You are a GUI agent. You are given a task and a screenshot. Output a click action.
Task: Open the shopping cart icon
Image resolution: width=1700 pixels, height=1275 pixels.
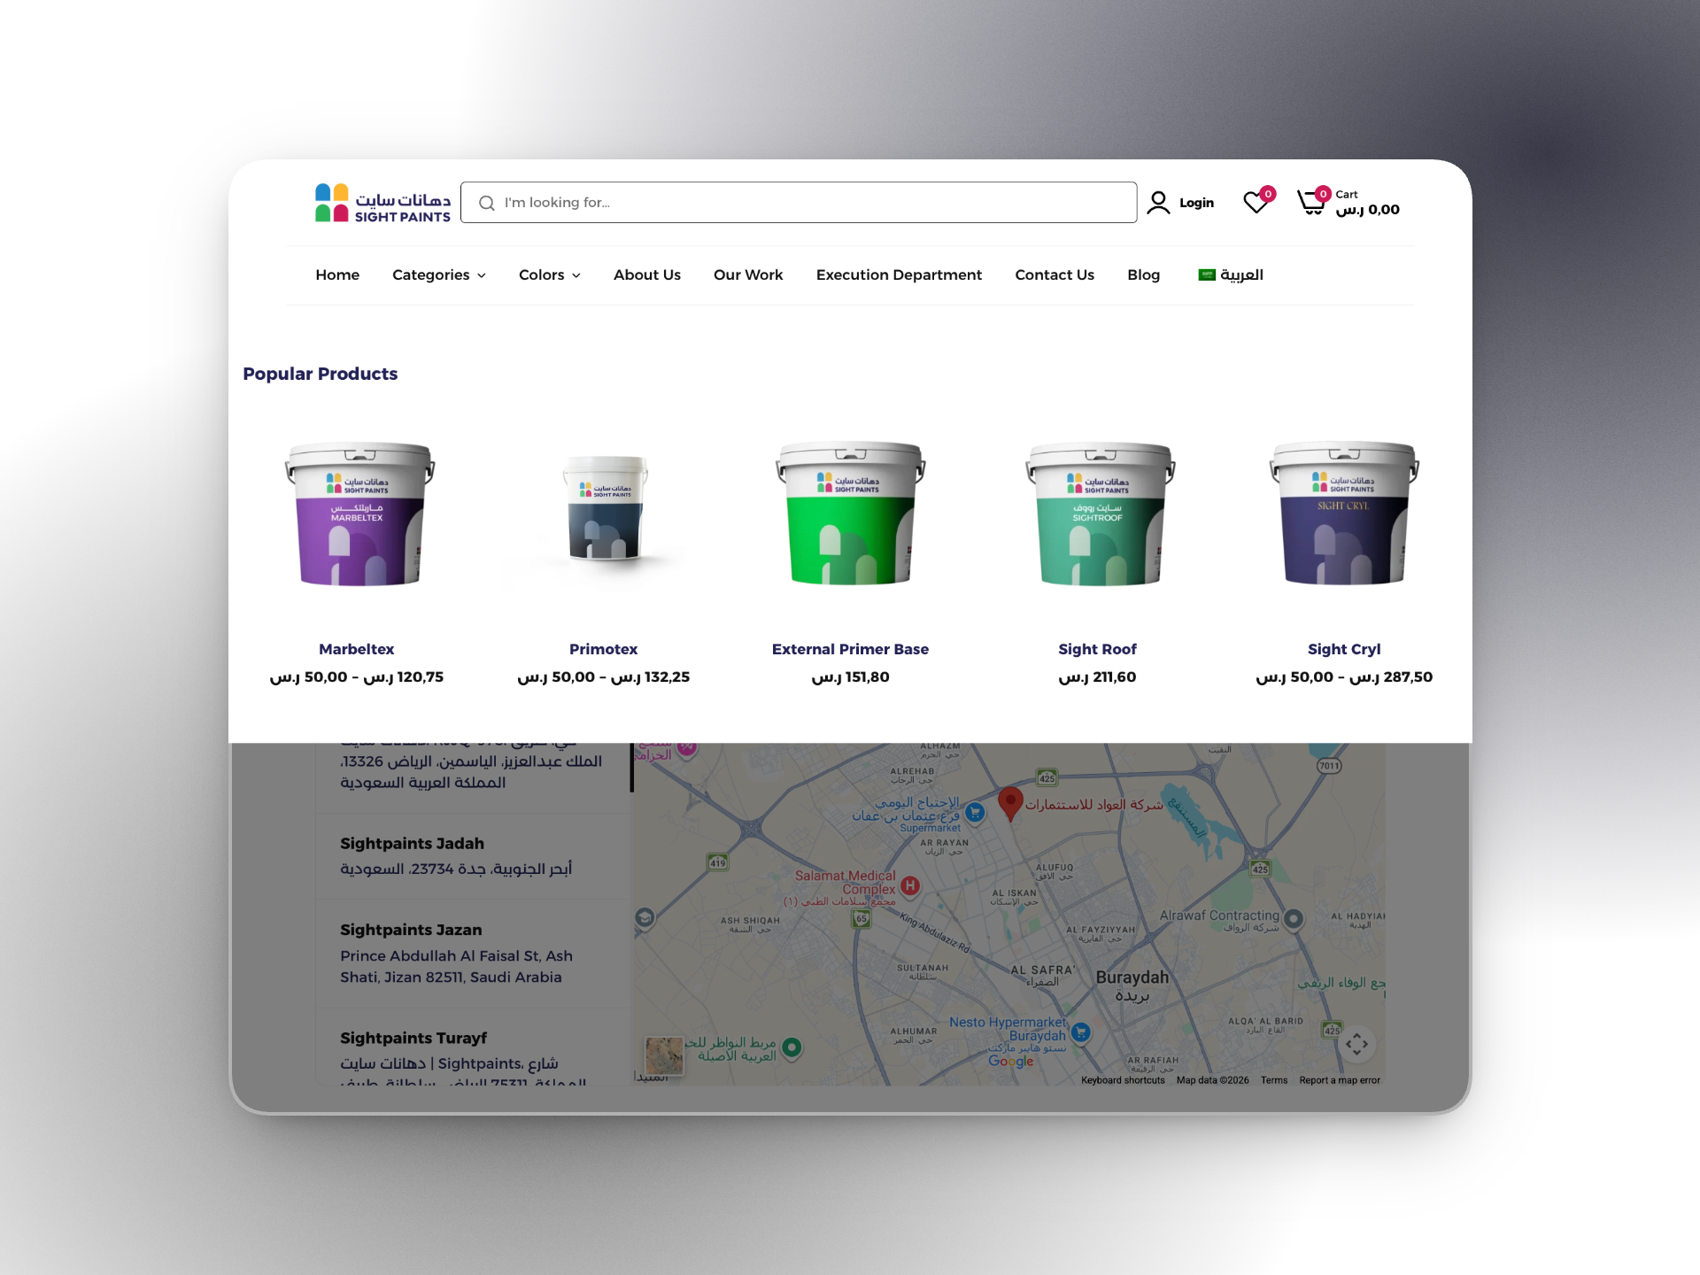coord(1311,203)
